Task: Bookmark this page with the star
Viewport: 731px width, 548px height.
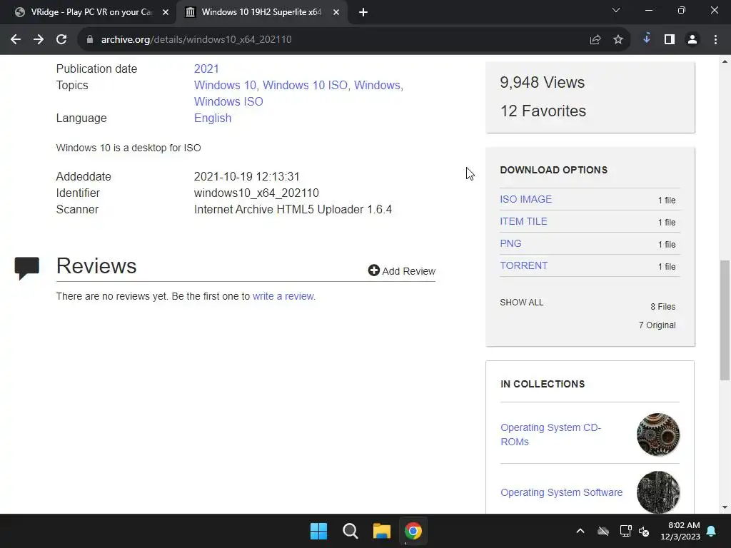Action: click(617, 40)
